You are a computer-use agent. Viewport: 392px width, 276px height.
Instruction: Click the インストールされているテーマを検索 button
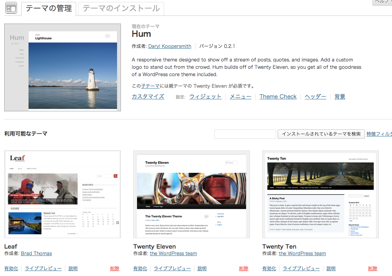point(321,134)
